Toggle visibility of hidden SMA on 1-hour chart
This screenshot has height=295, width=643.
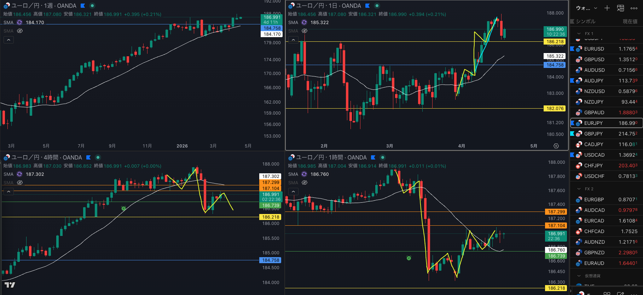tap(305, 183)
